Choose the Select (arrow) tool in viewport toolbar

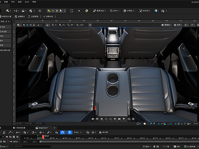point(24,25)
